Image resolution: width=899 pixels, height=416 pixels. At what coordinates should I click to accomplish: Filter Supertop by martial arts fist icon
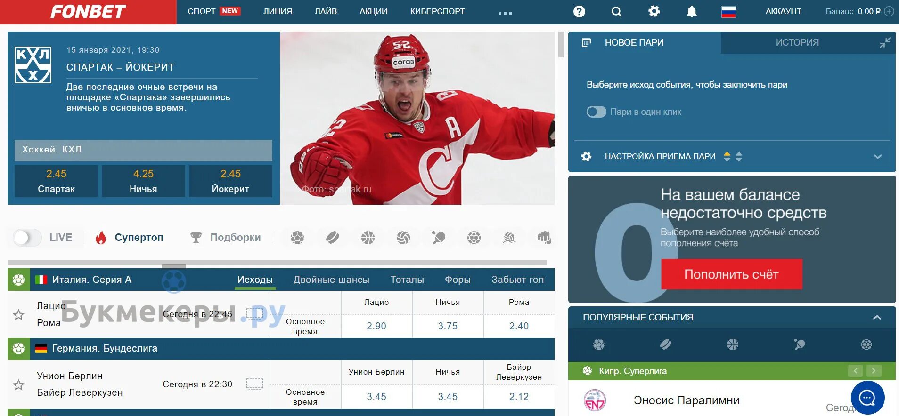(x=544, y=238)
